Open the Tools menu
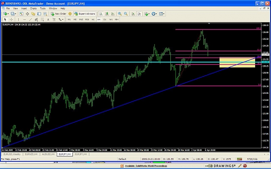 coord(42,9)
